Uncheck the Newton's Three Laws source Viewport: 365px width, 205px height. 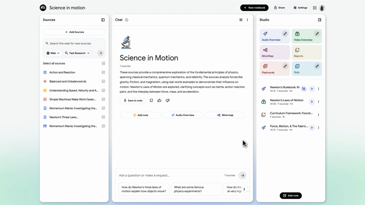pyautogui.click(x=104, y=117)
